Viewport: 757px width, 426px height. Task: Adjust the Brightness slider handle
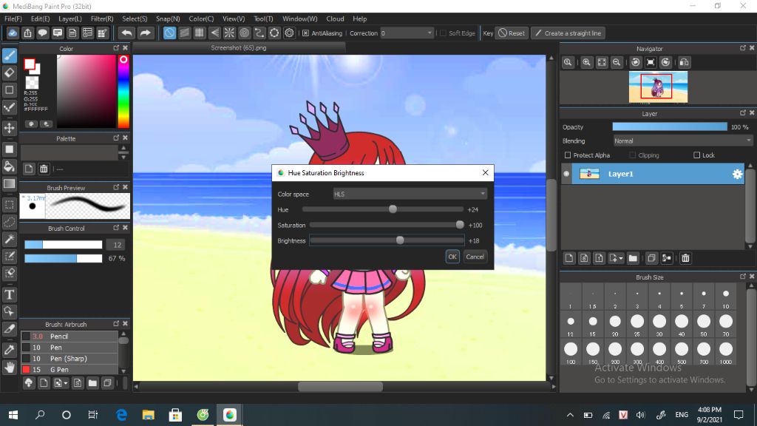[x=400, y=240]
